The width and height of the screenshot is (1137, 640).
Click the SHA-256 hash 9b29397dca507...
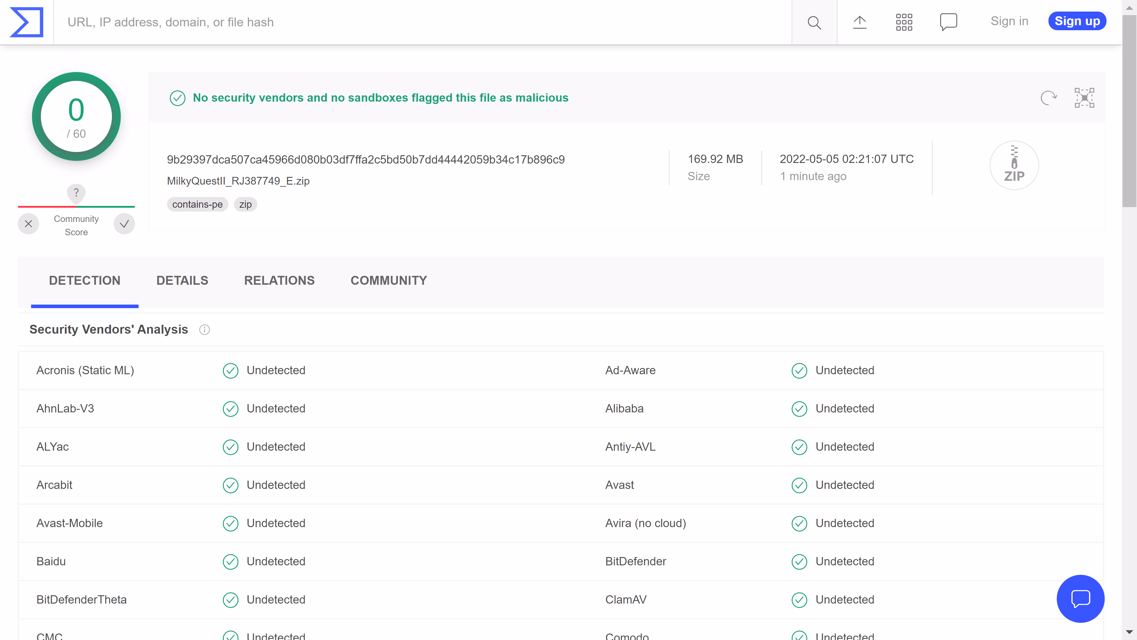[x=366, y=159]
